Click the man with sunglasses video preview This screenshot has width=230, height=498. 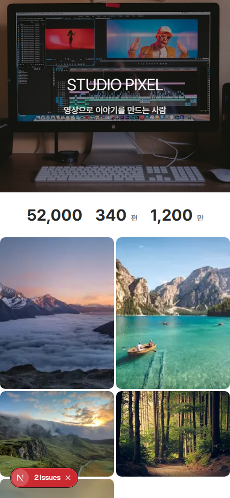pos(152,39)
